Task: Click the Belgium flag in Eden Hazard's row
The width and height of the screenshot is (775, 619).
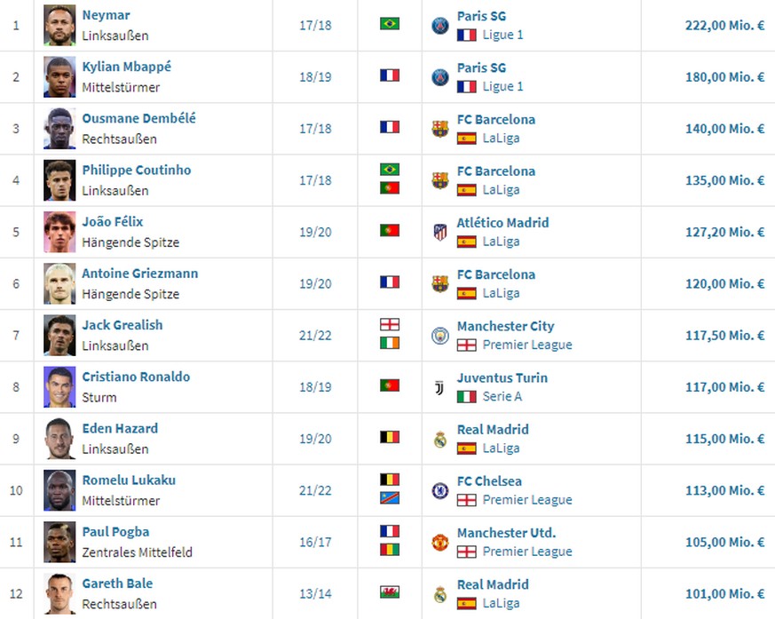Action: [389, 439]
